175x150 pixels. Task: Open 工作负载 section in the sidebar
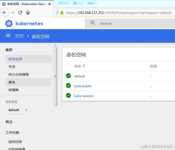12,133
